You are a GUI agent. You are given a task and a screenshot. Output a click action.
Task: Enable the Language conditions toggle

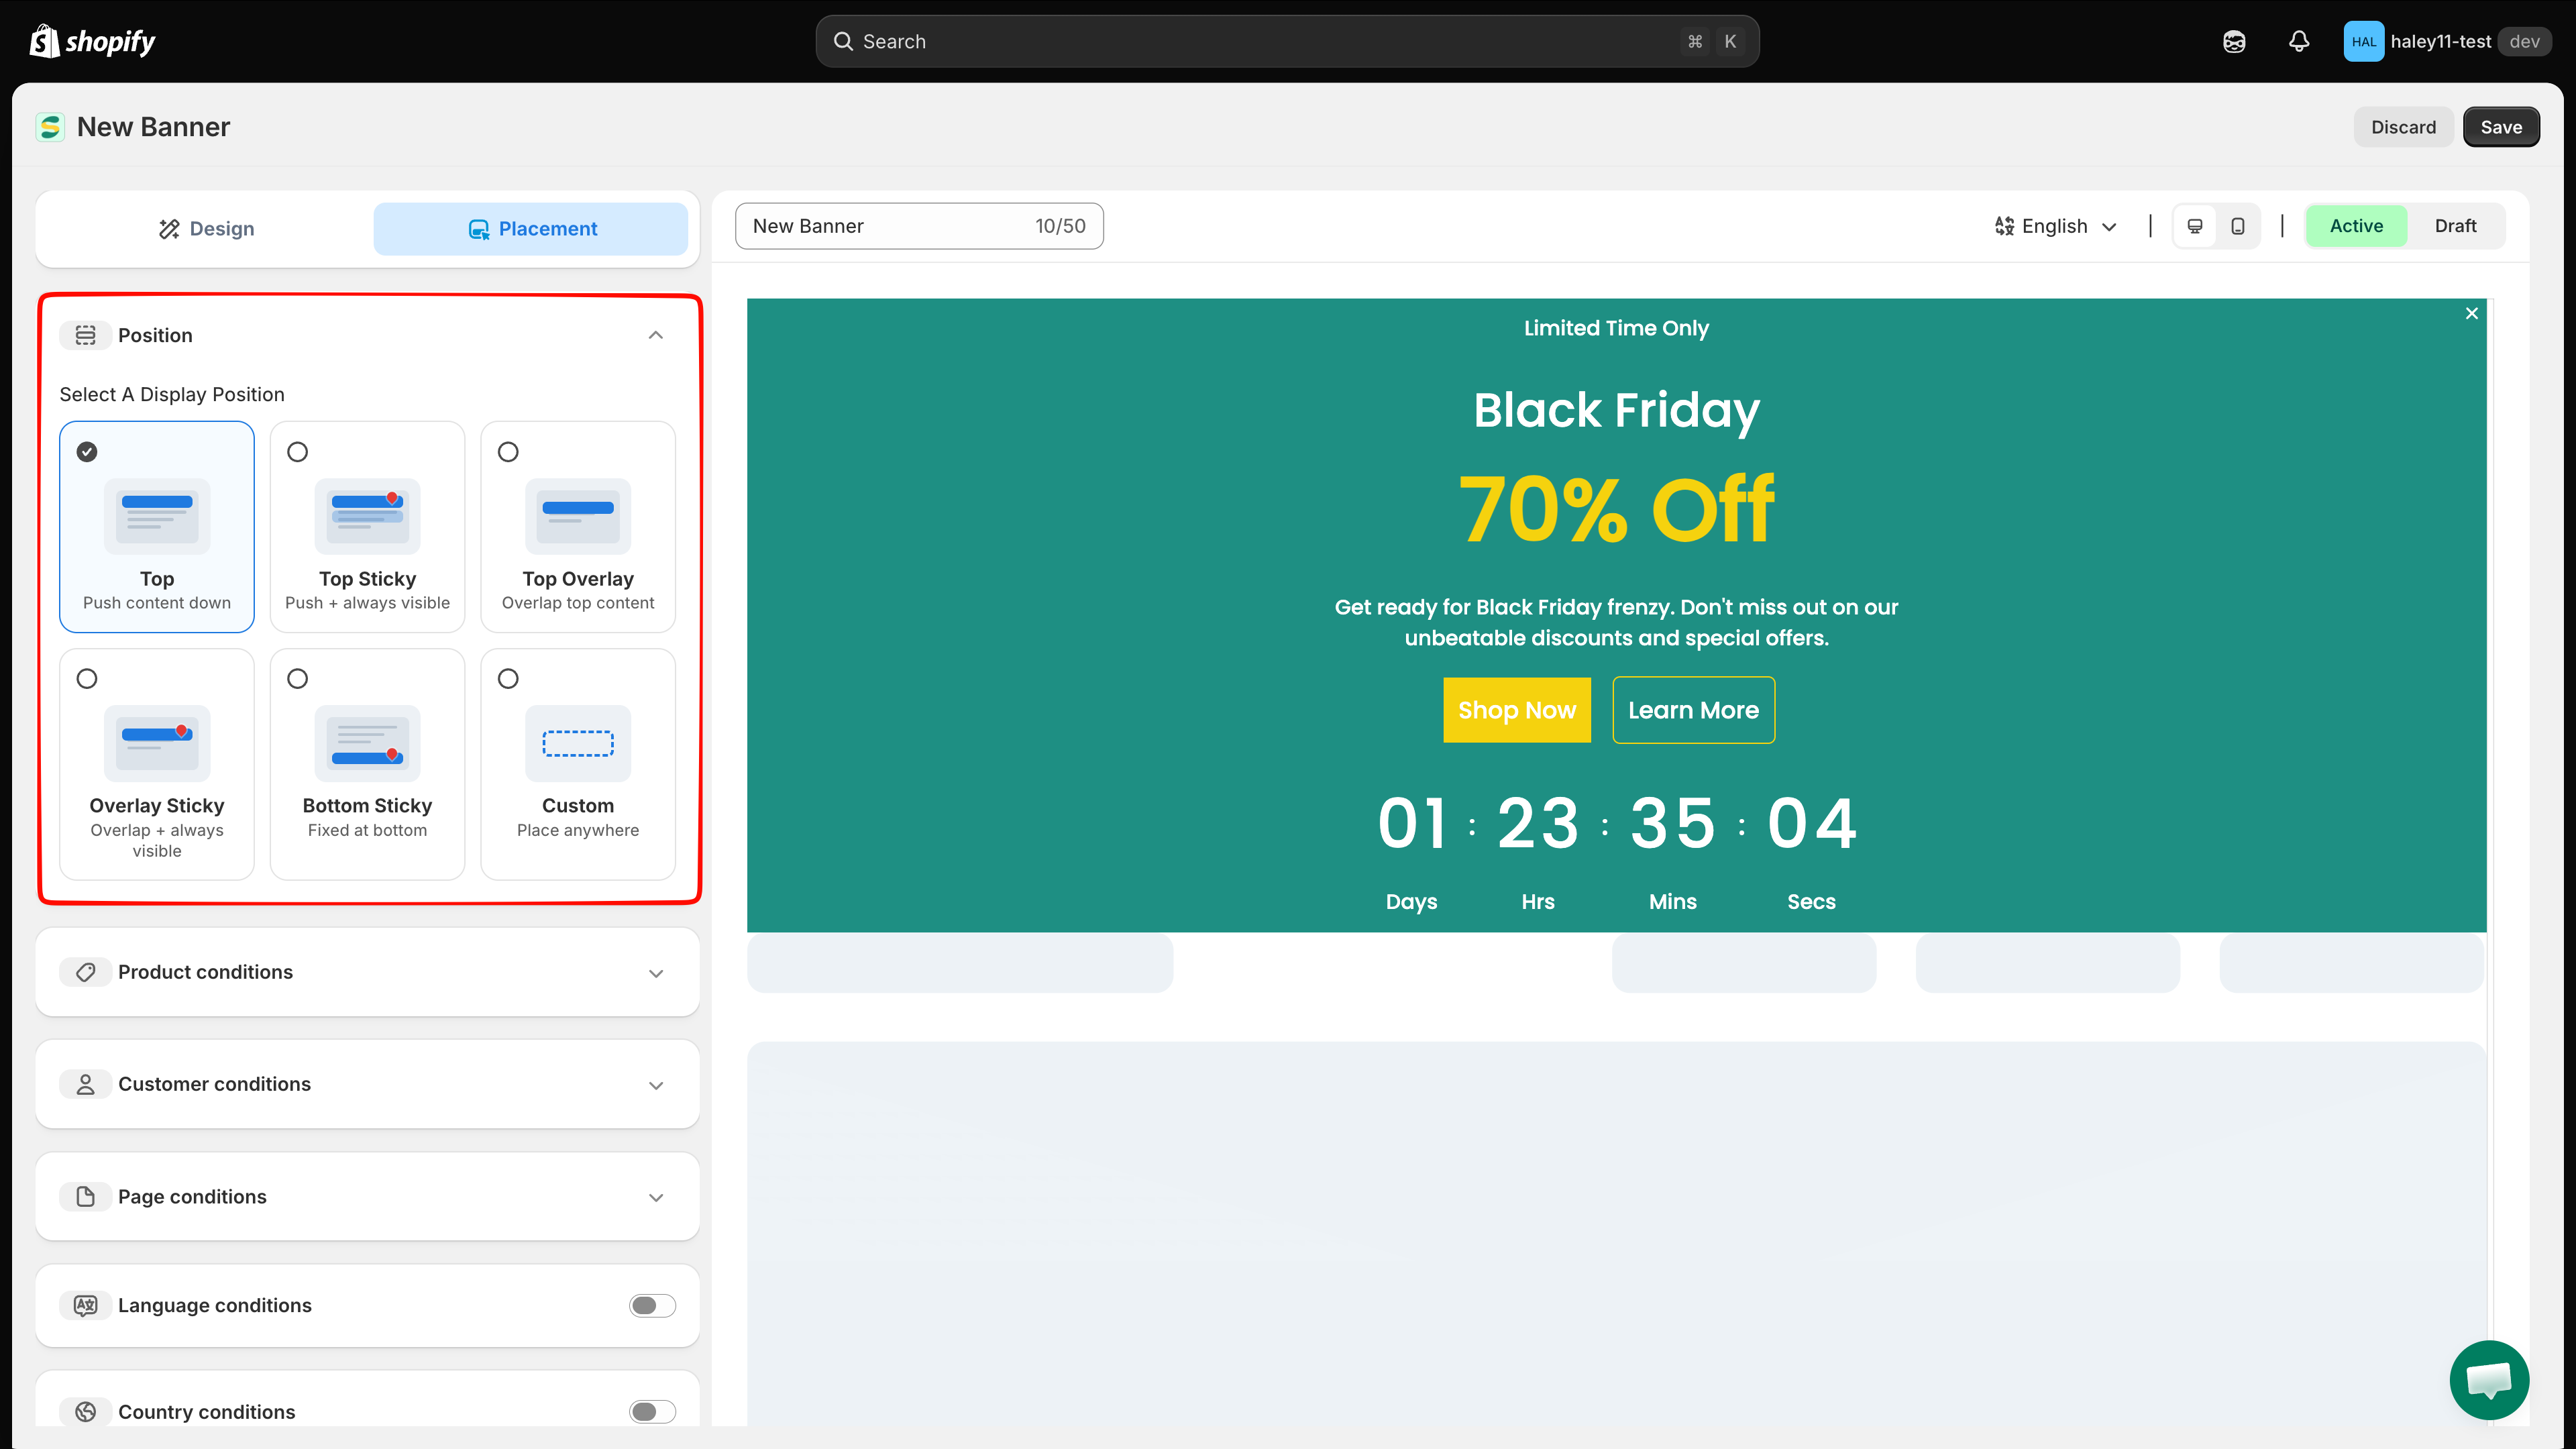(652, 1305)
